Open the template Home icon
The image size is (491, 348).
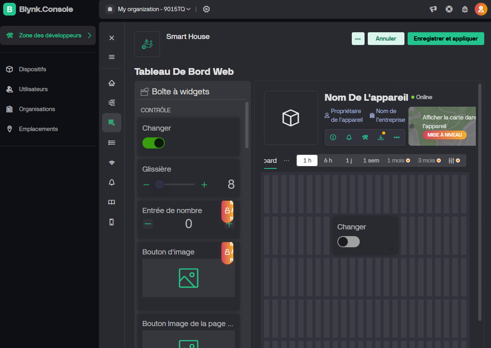pyautogui.click(x=112, y=83)
